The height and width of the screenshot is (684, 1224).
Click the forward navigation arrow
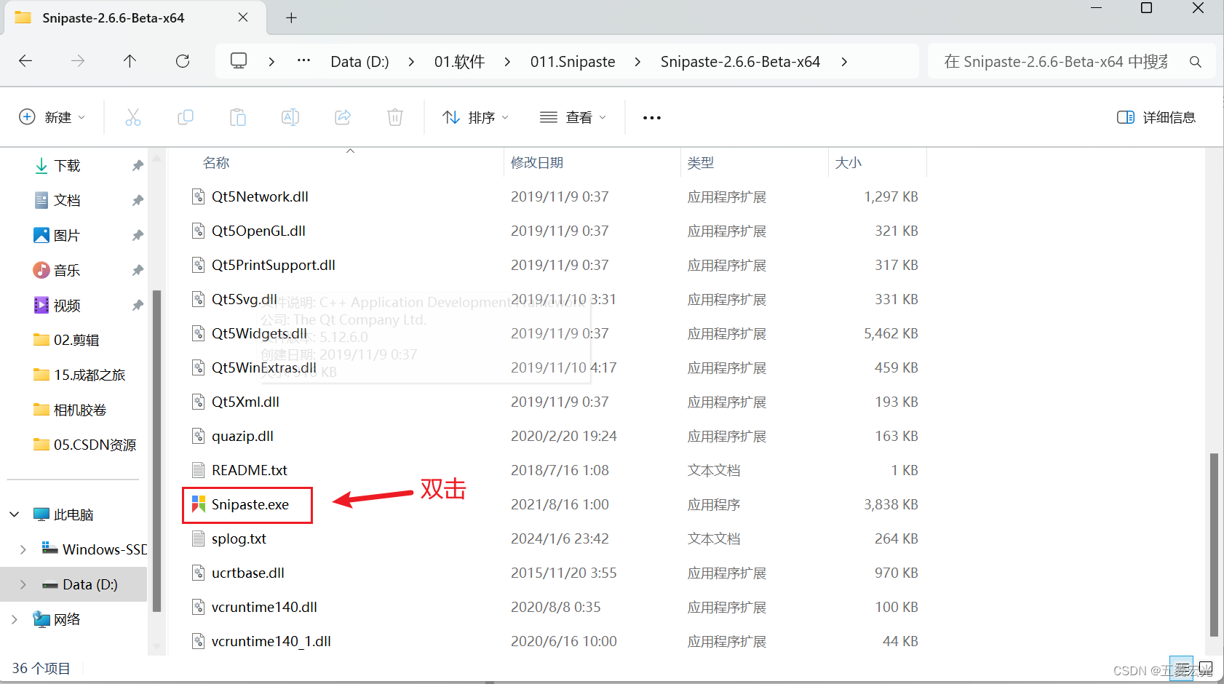[x=78, y=61]
